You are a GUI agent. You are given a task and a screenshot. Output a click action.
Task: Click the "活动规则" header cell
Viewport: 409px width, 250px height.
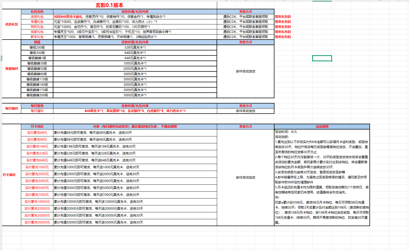coord(322,127)
